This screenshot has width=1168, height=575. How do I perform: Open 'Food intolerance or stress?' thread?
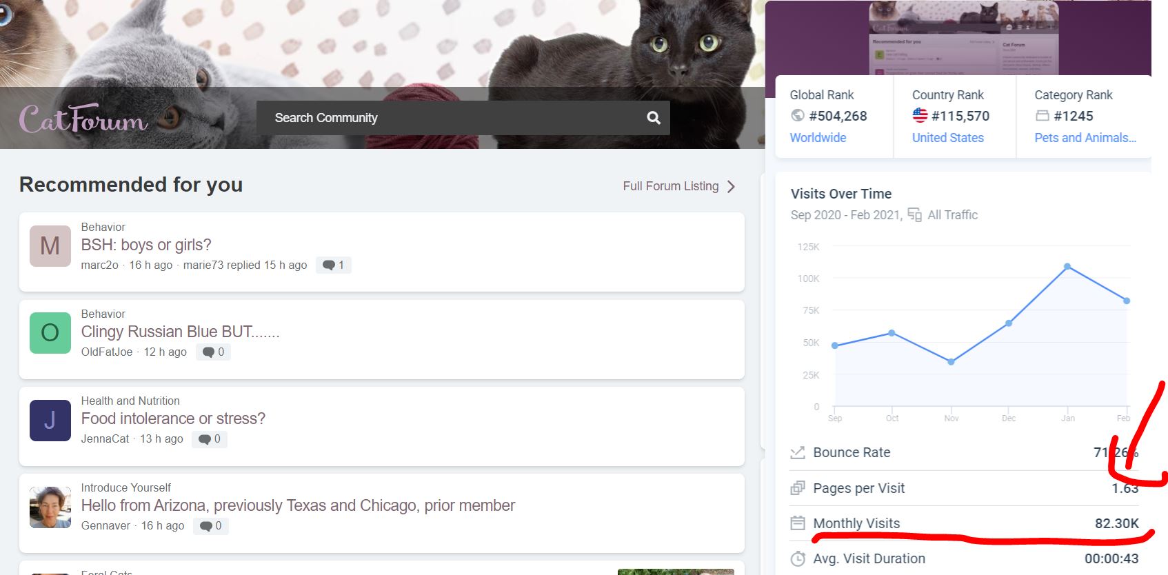[173, 418]
